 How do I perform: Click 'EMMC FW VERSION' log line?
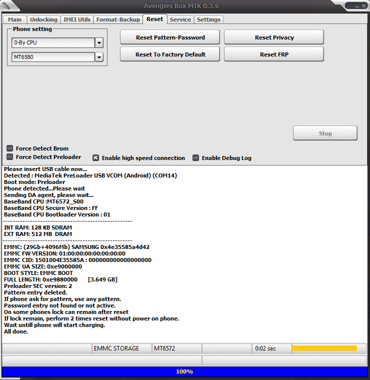(x=64, y=253)
